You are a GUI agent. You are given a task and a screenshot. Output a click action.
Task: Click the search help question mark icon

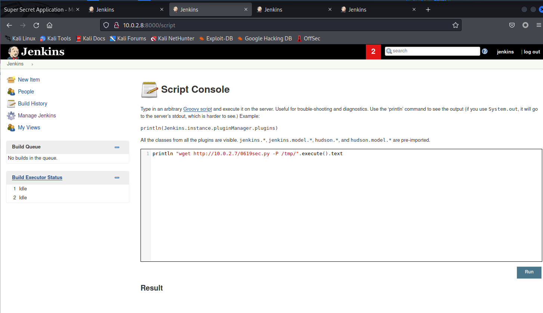(x=485, y=52)
